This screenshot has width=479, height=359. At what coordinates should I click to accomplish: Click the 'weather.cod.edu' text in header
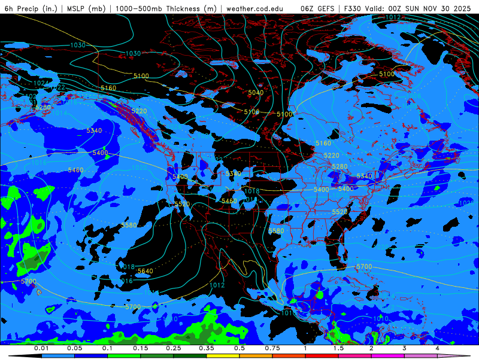point(255,8)
